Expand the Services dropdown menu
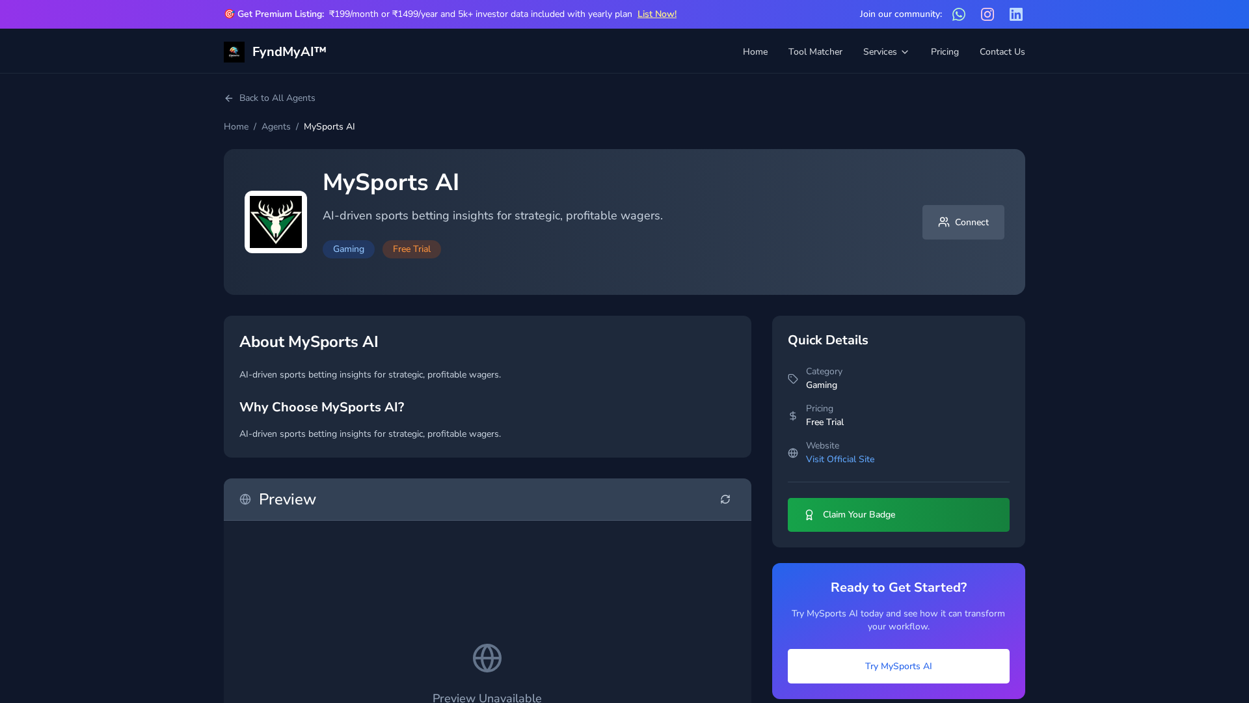 [886, 52]
